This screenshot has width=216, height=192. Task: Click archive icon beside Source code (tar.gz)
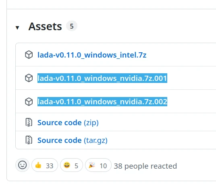pos(29,140)
